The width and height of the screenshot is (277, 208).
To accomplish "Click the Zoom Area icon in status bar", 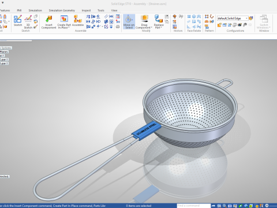I will pyautogui.click(x=219, y=206).
